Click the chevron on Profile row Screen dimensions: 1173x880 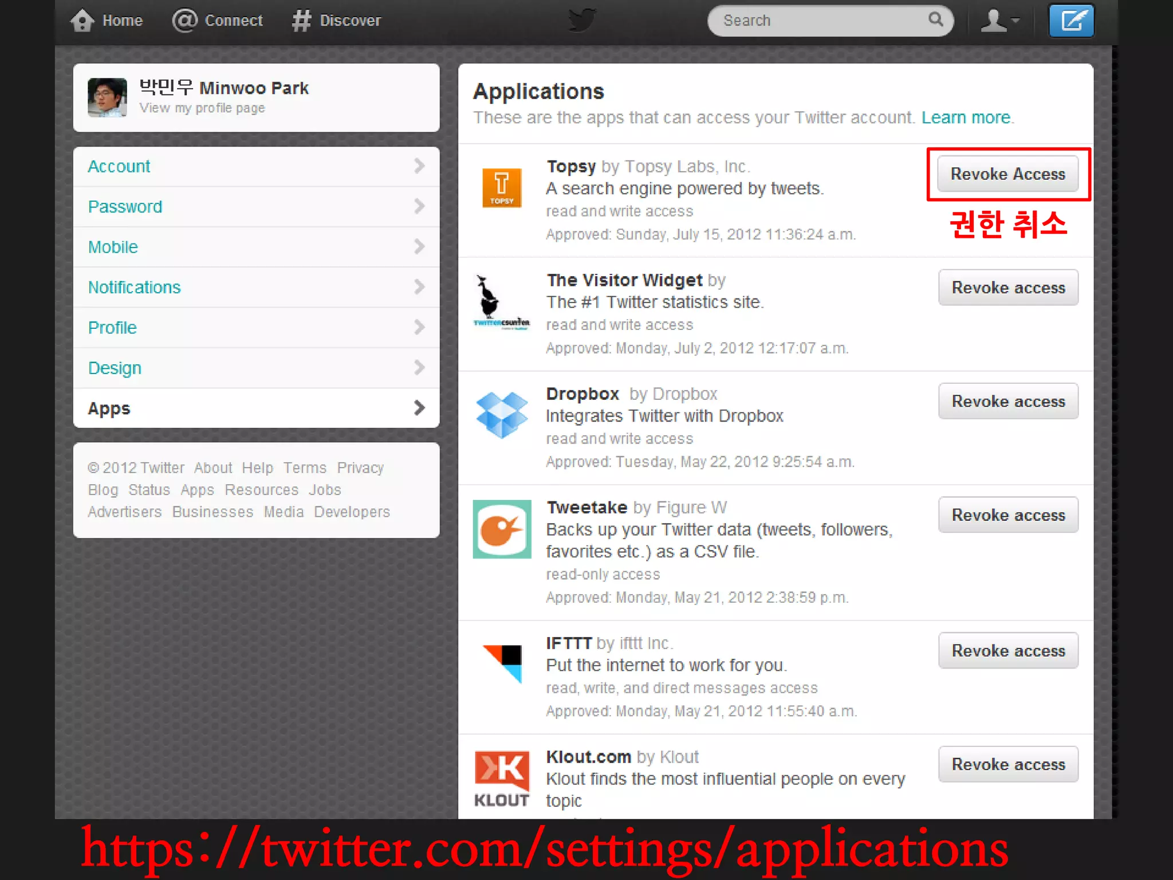point(419,328)
